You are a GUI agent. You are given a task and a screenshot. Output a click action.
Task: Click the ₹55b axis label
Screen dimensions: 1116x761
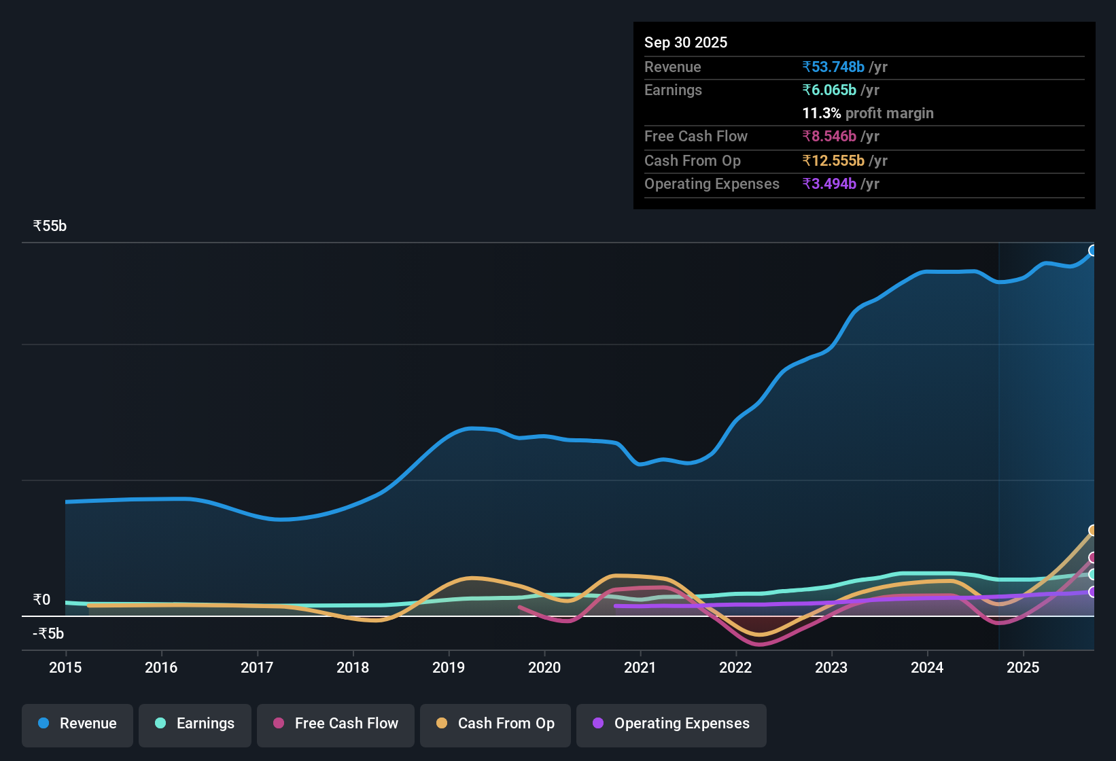(49, 226)
